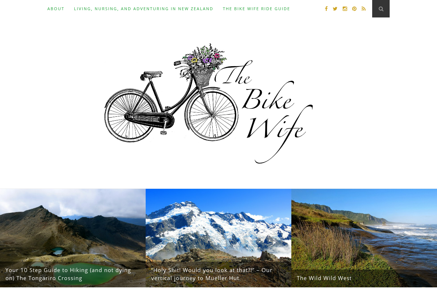Open the Pinterest icon link
This screenshot has width=437, height=291.
tap(354, 9)
